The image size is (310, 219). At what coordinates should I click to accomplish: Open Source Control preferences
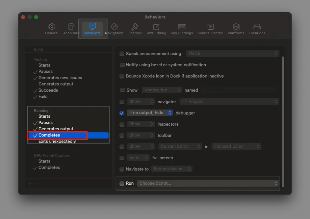210,29
